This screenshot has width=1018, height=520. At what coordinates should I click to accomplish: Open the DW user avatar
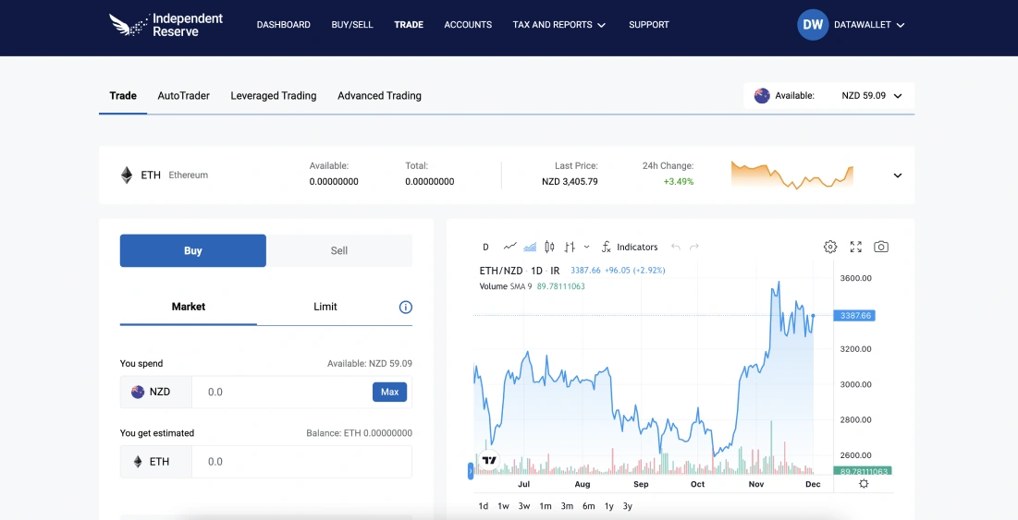pos(812,25)
